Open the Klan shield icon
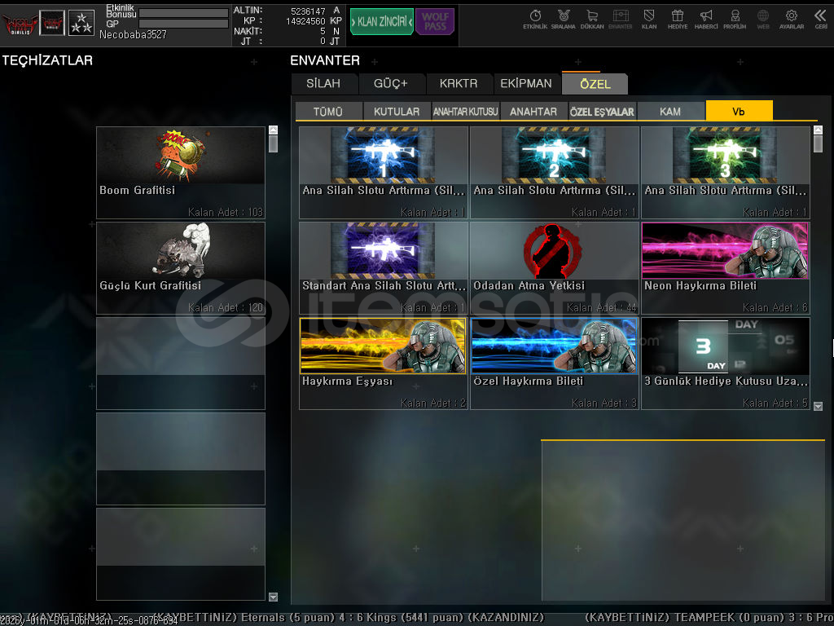Image resolution: width=834 pixels, height=626 pixels. (649, 20)
